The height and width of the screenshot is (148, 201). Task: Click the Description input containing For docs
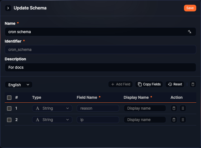point(100,67)
